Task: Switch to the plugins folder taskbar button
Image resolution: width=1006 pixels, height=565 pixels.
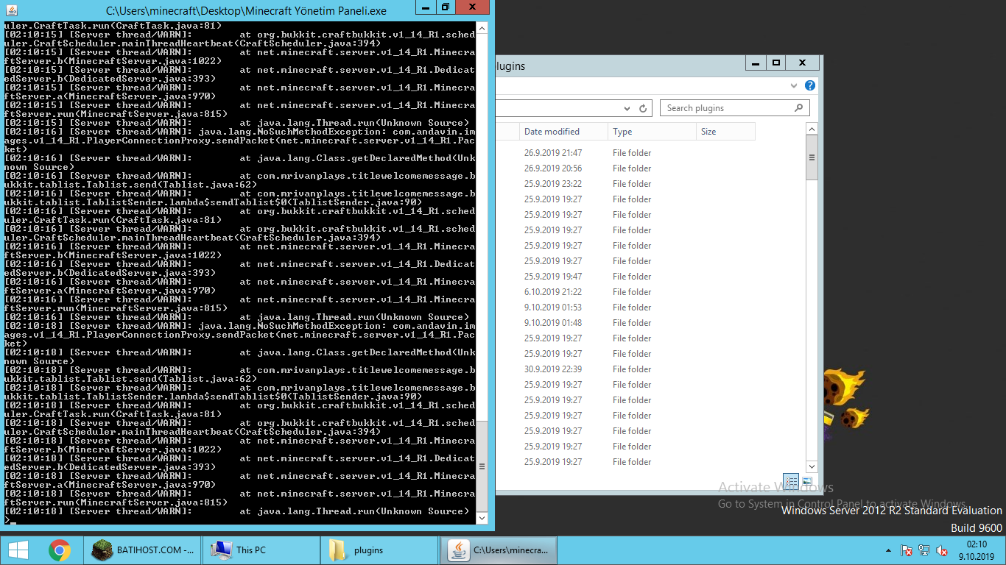Action: click(x=380, y=550)
